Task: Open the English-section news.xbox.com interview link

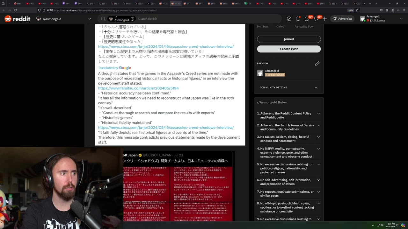Action: [x=166, y=128]
